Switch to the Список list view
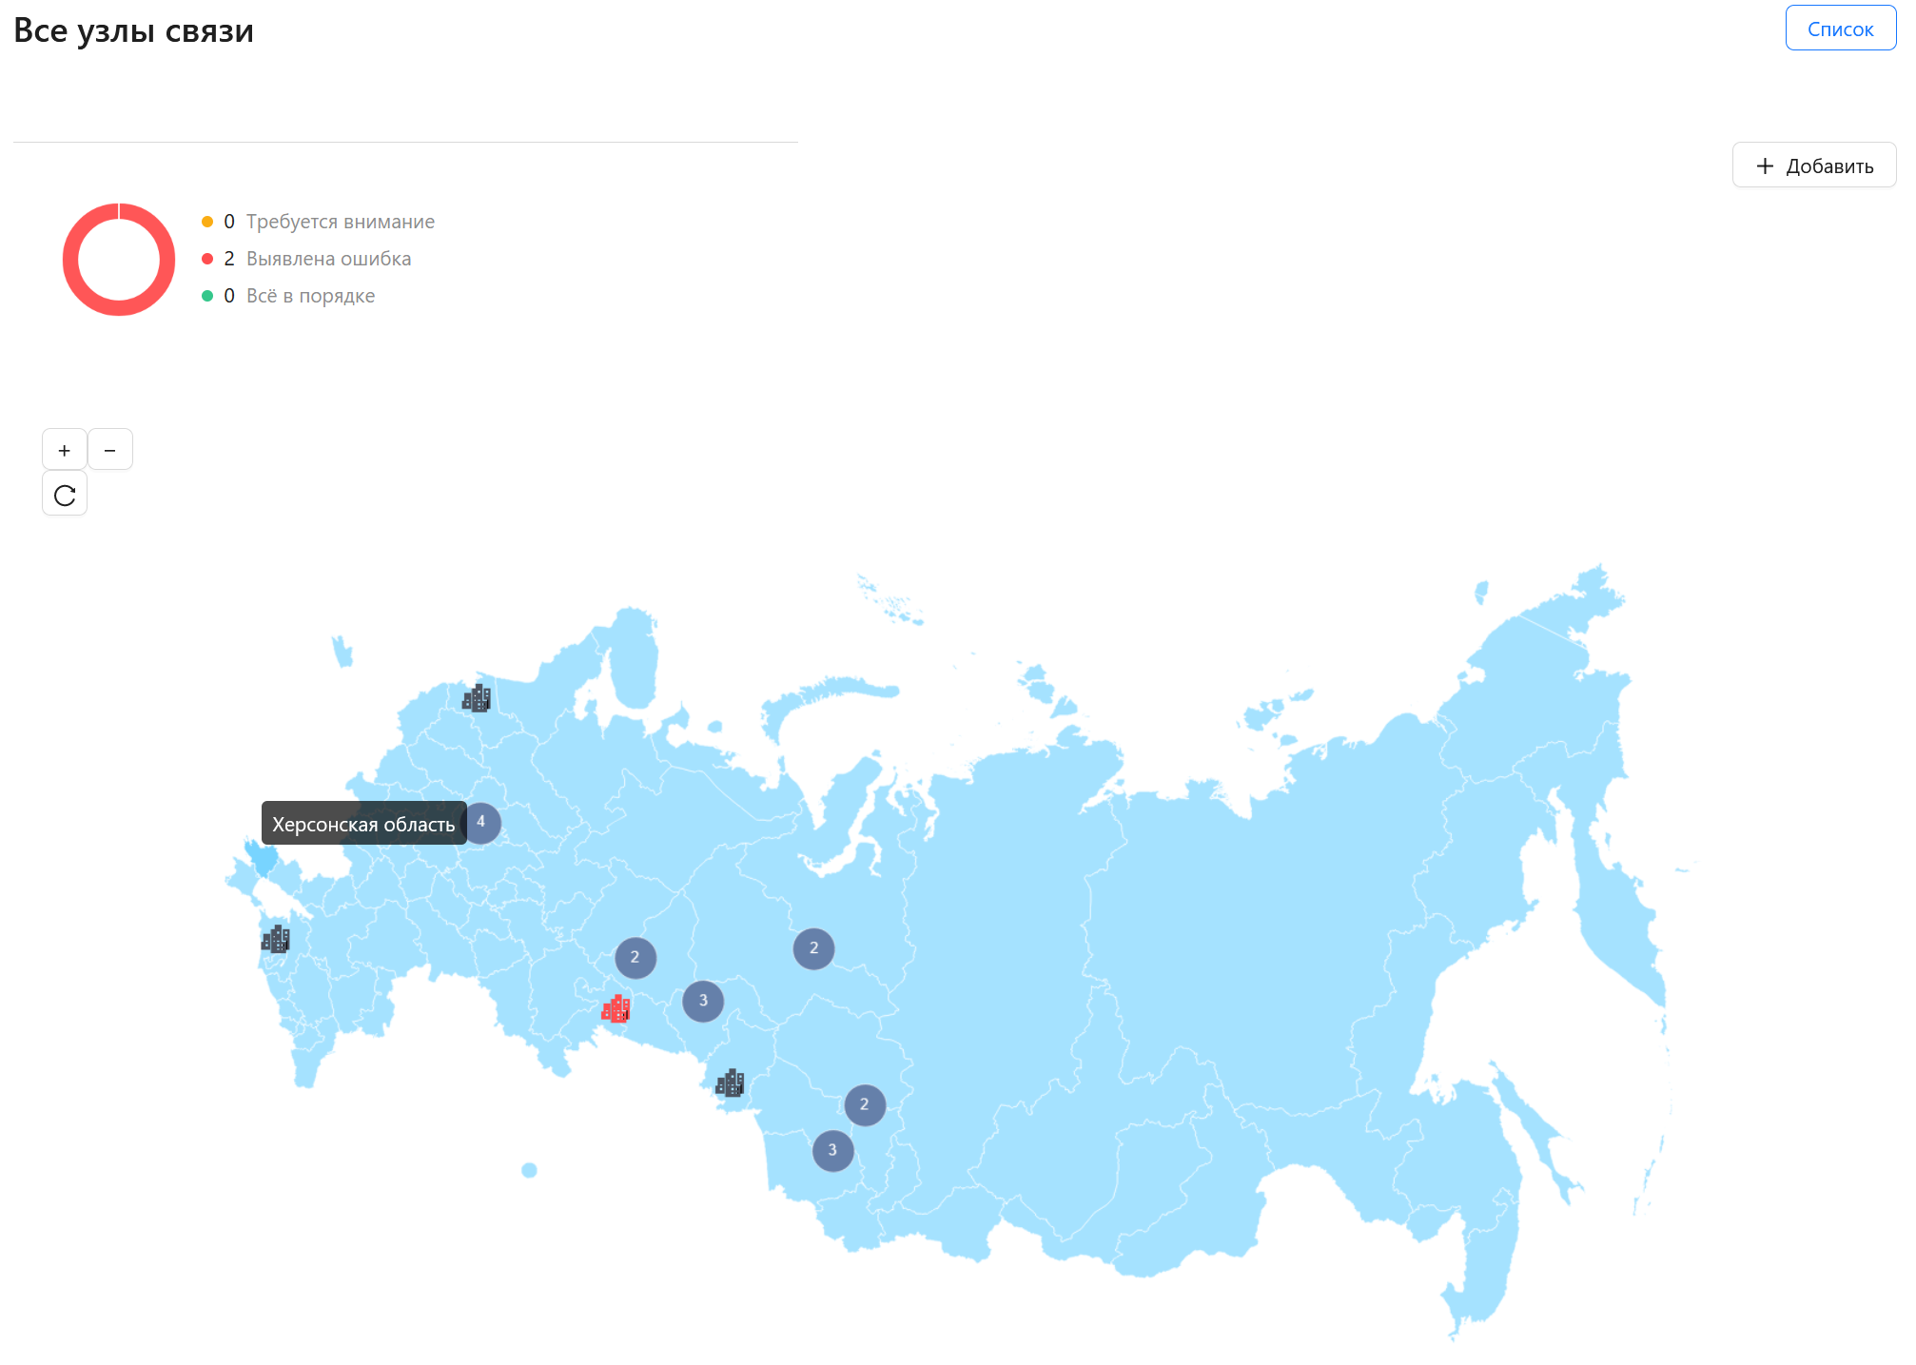The width and height of the screenshot is (1916, 1365). click(1839, 29)
